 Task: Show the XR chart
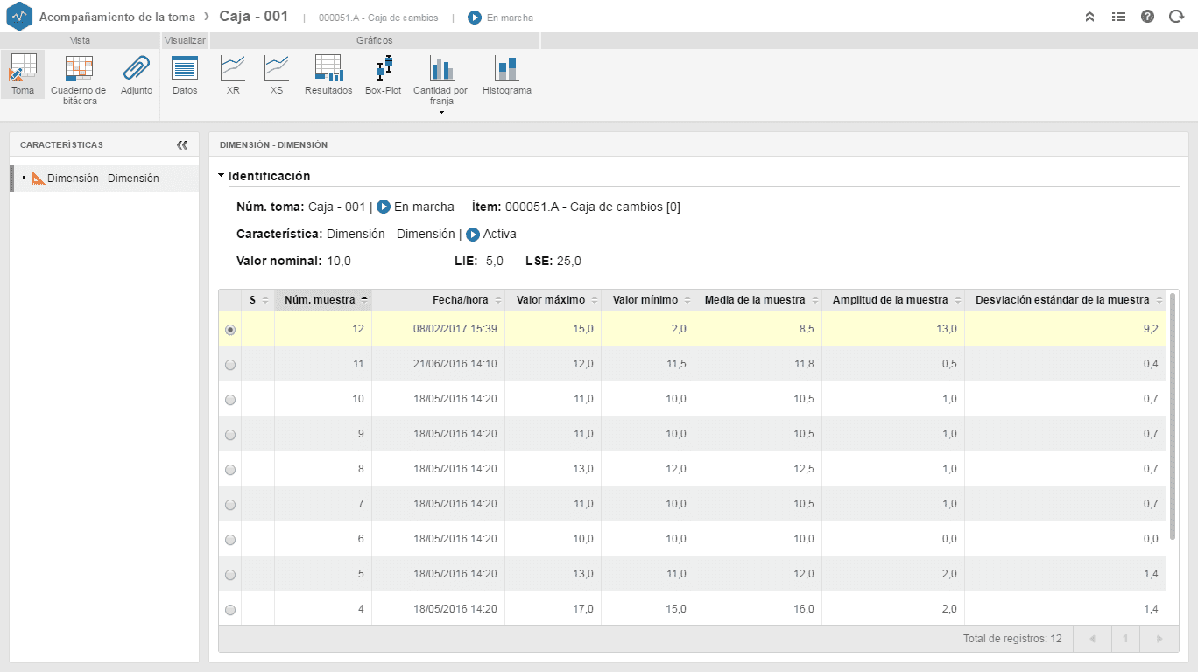tap(233, 74)
